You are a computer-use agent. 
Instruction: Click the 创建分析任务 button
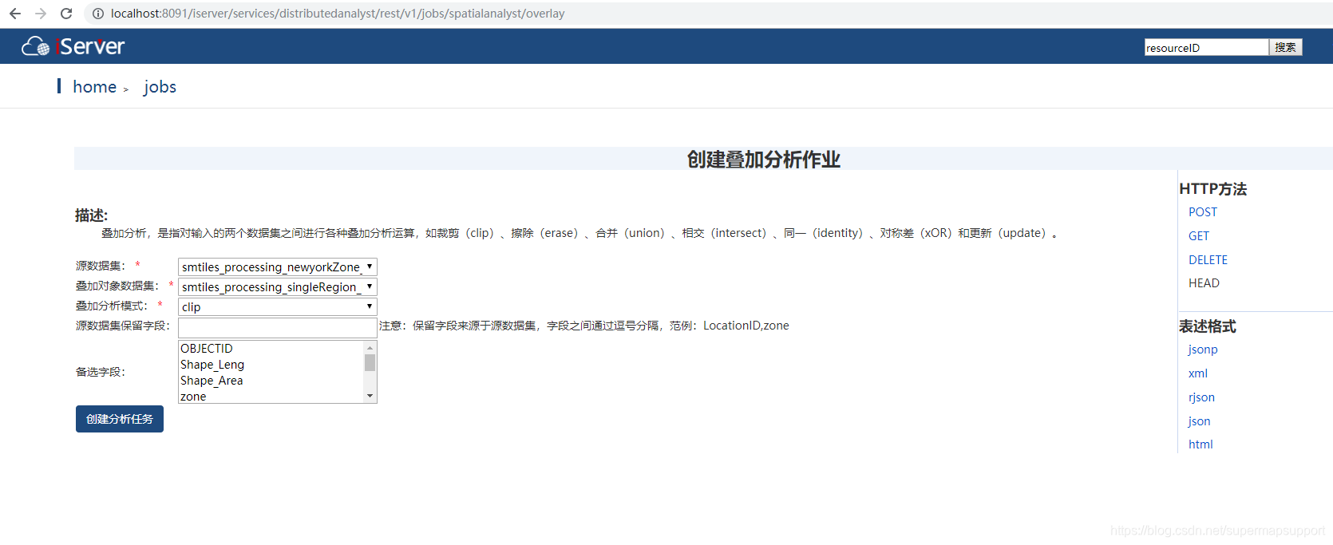click(120, 419)
